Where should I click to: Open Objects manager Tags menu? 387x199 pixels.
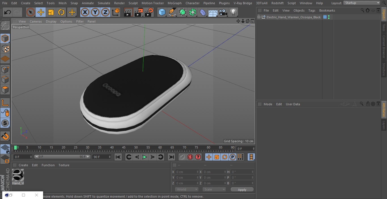click(312, 10)
